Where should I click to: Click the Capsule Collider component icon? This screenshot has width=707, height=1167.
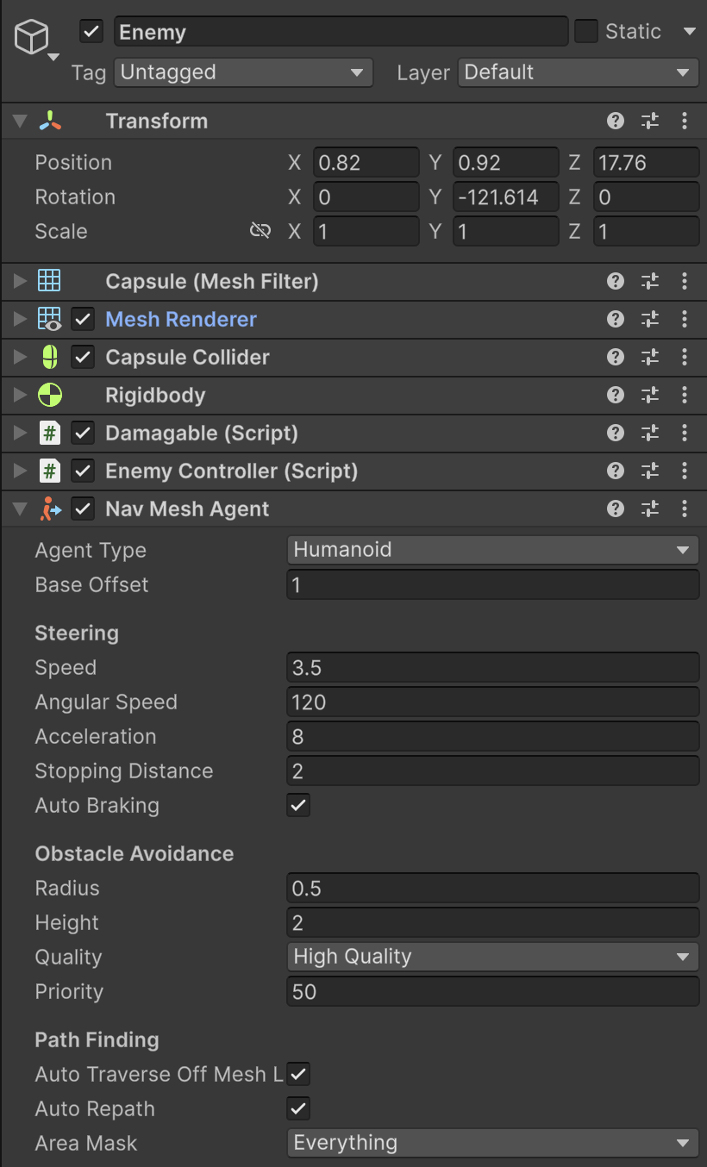tap(50, 358)
